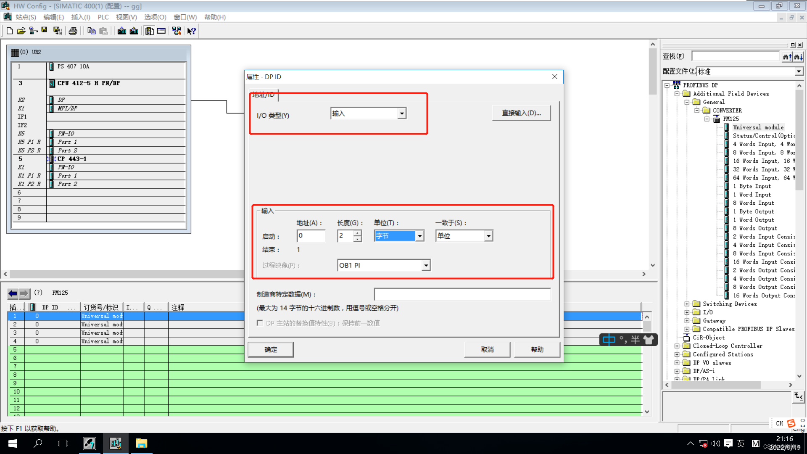Click the Save and Compile icon
The height and width of the screenshot is (454, 807).
tap(58, 31)
